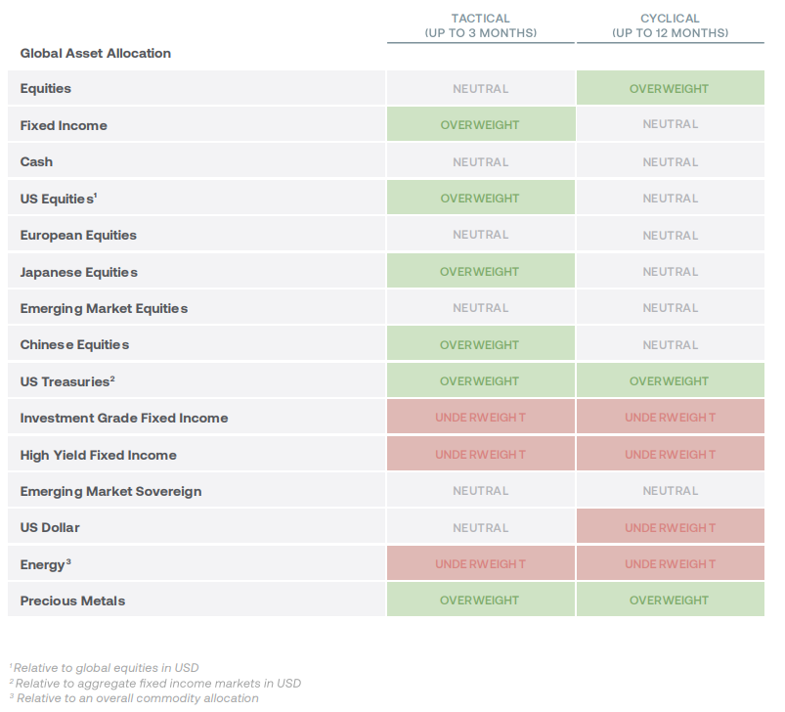
Task: Select the Emerging Market Sovereign row label
Action: 110,491
